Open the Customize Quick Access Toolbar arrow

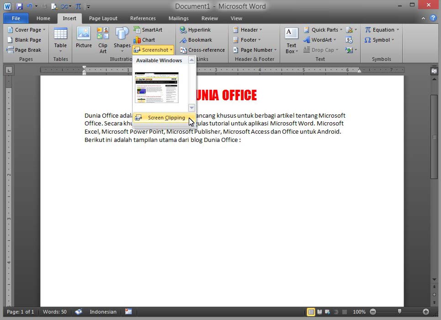tap(88, 6)
